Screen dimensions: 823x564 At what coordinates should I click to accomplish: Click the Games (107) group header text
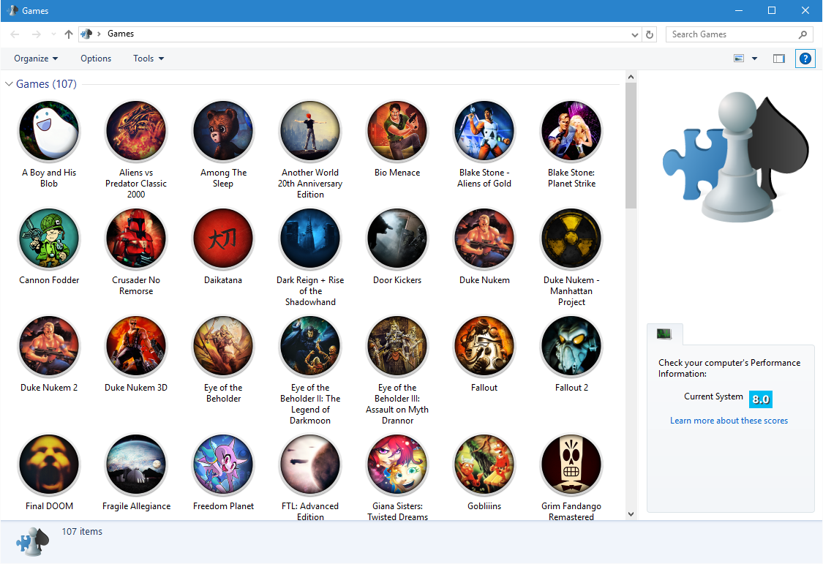(x=46, y=84)
